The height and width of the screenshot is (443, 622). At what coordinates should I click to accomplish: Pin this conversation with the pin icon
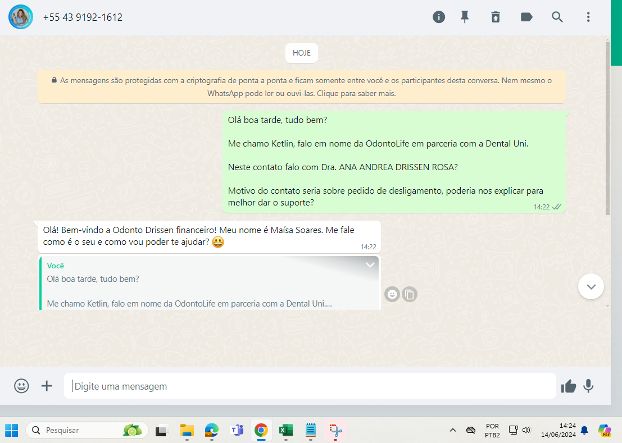click(x=465, y=17)
